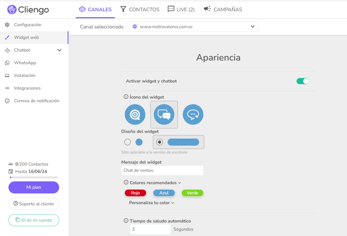Click info icon next to Colores recomendados
The width and height of the screenshot is (347, 236).
point(126,182)
